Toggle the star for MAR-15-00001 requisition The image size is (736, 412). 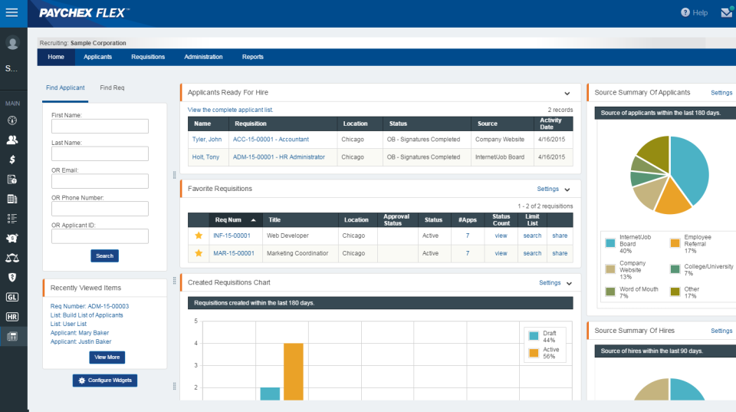(x=199, y=253)
